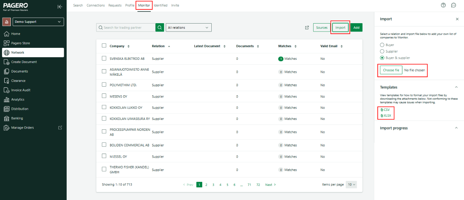464x200 pixels.
Task: Click the open in new window icon
Action: 307,28
